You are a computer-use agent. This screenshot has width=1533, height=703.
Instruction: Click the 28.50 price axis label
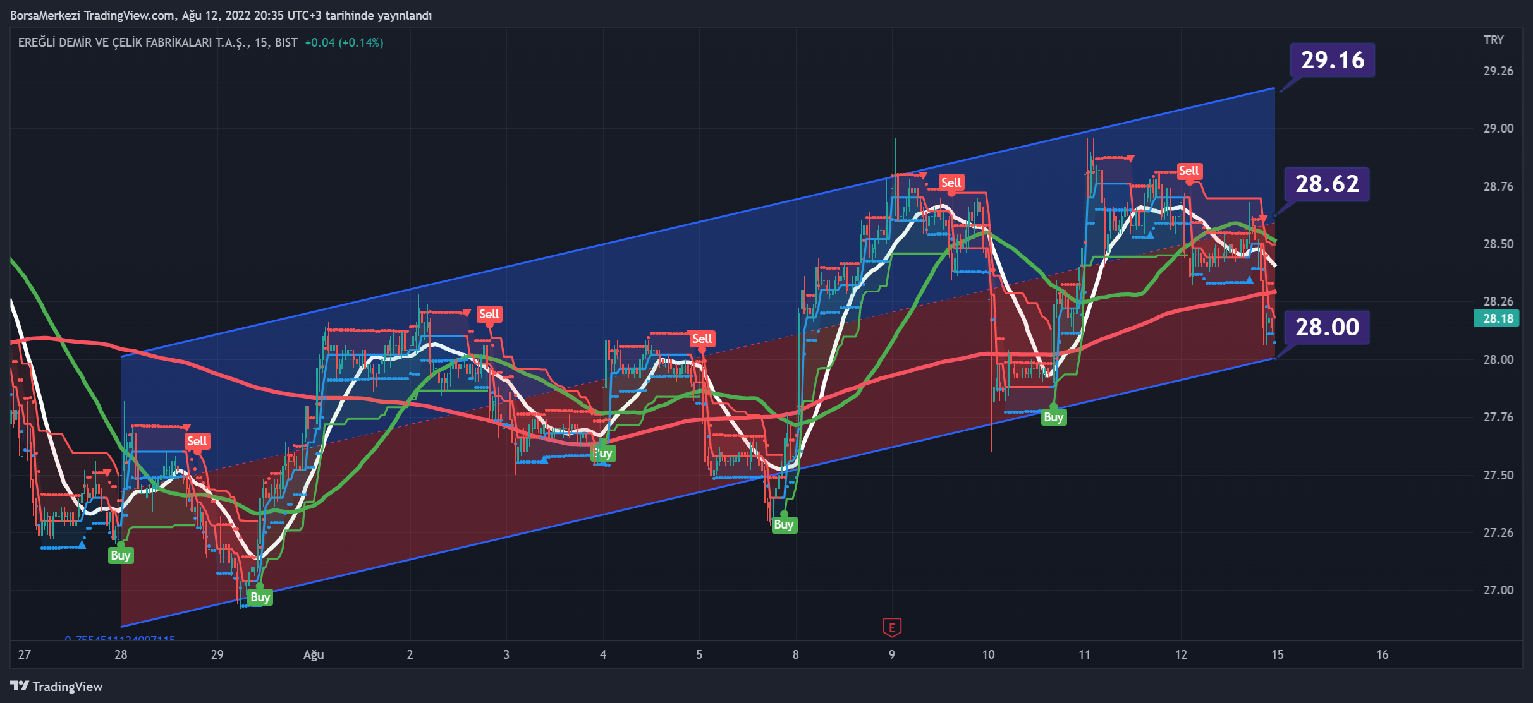pyautogui.click(x=1499, y=244)
